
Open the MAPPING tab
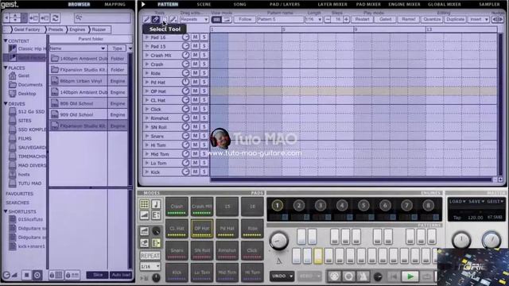click(115, 5)
